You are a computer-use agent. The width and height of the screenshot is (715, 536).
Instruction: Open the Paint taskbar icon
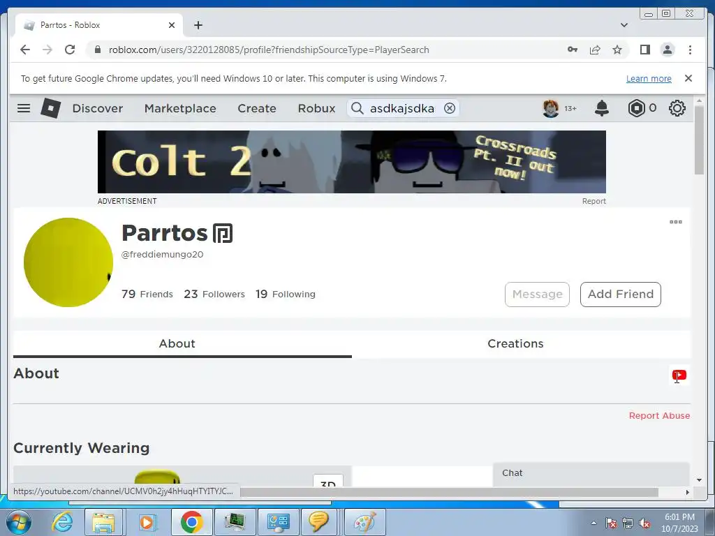[x=364, y=522]
